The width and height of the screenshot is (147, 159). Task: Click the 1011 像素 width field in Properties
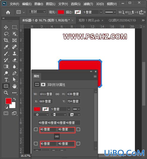46,94
